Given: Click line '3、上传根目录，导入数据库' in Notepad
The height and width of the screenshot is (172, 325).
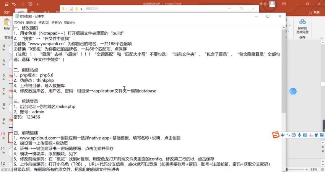Looking at the screenshot, I should pos(39,86).
